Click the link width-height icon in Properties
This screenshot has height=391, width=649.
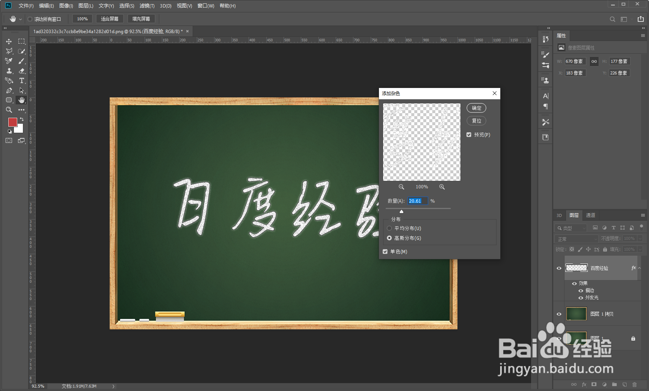594,61
